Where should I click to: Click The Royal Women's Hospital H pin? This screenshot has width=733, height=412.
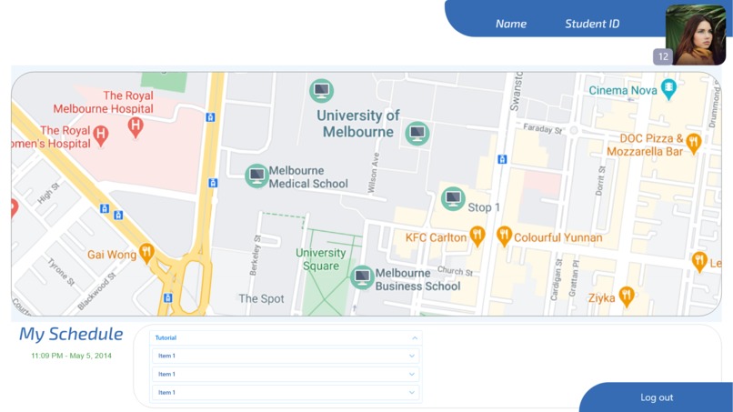(x=101, y=136)
